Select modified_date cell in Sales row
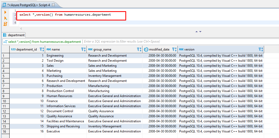Image resolution: width=279 pixels, height=138 pixels. (160, 66)
